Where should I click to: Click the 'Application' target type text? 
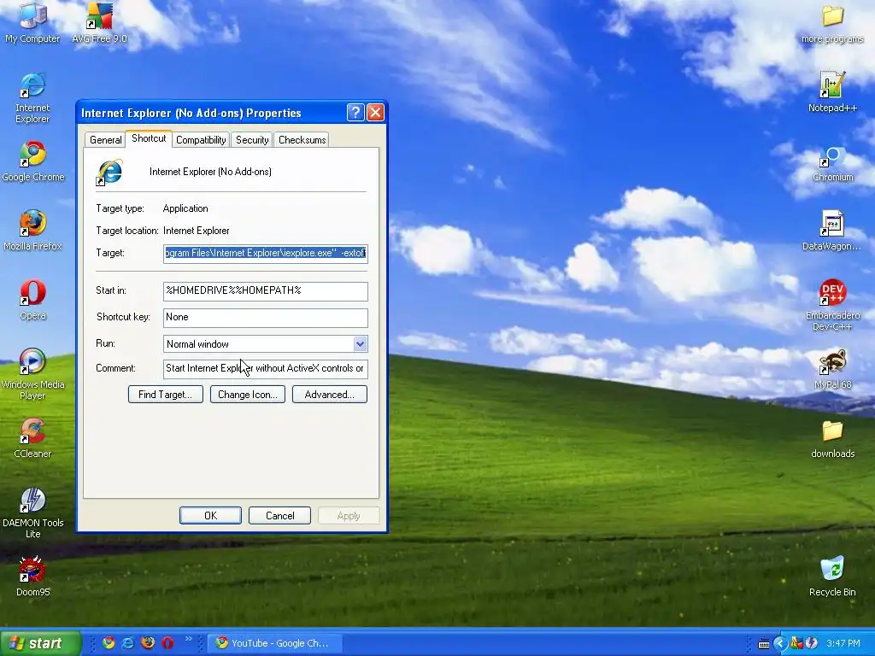coord(185,208)
